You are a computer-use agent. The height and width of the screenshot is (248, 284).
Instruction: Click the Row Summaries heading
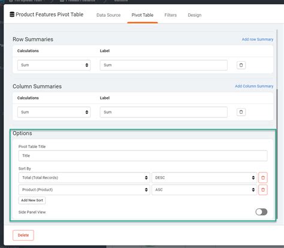(33, 40)
